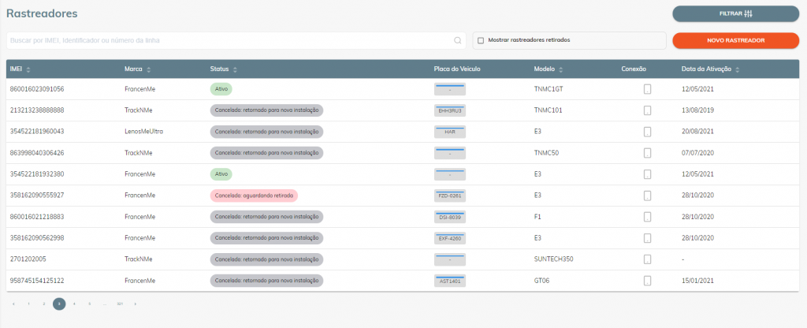Viewport: 807px width, 328px height.
Task: Click the Placa do Veículo header
Action: point(457,69)
